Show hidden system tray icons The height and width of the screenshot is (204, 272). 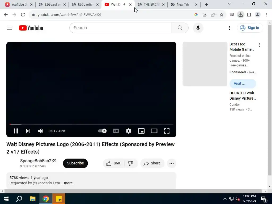[x=225, y=199]
